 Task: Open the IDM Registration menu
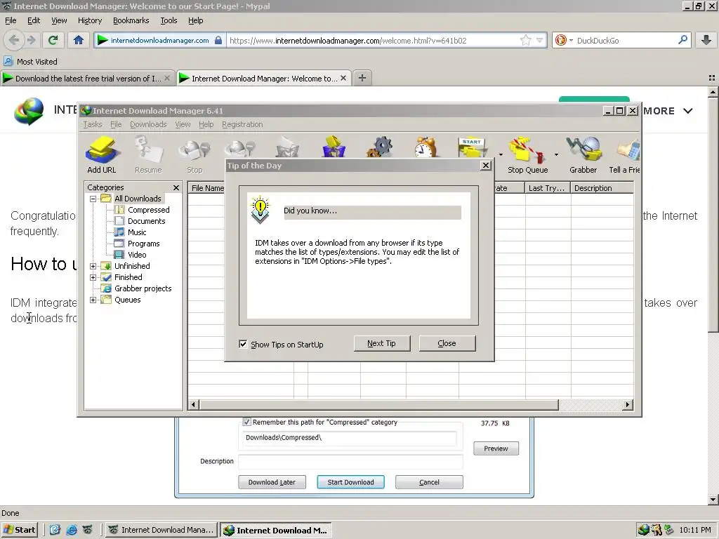coord(242,124)
